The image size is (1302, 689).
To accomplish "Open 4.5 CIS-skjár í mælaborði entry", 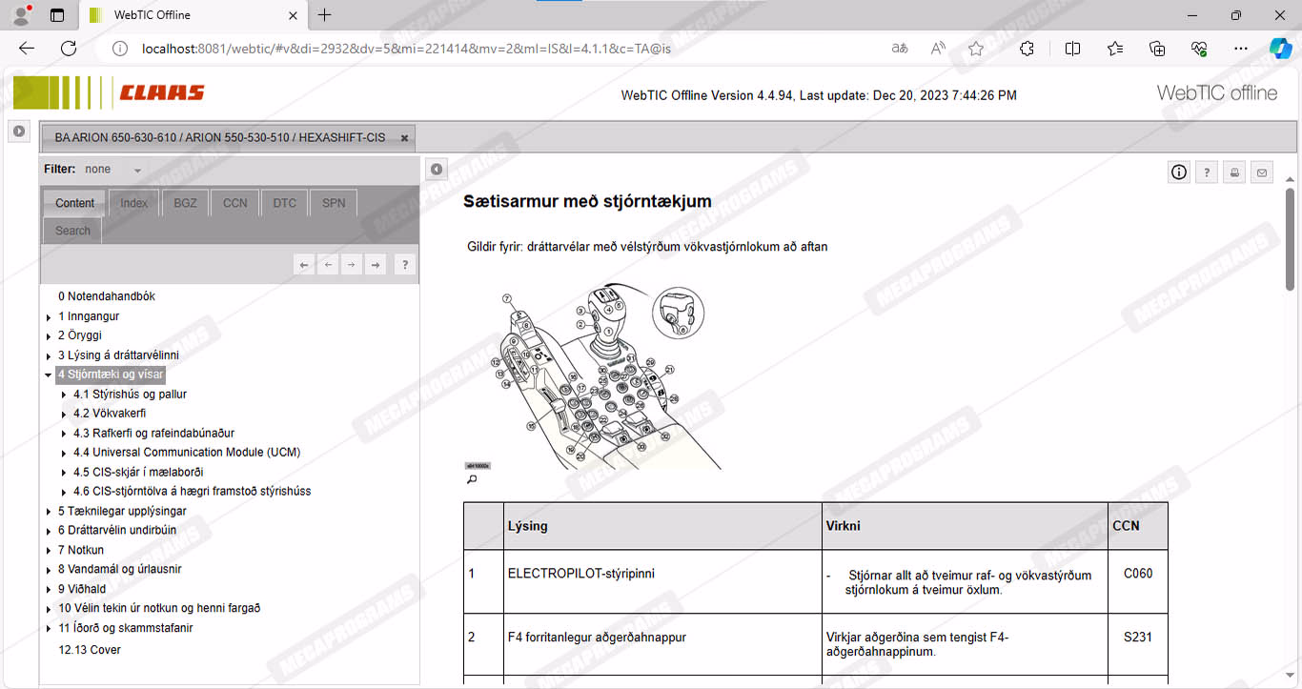I will (x=138, y=472).
